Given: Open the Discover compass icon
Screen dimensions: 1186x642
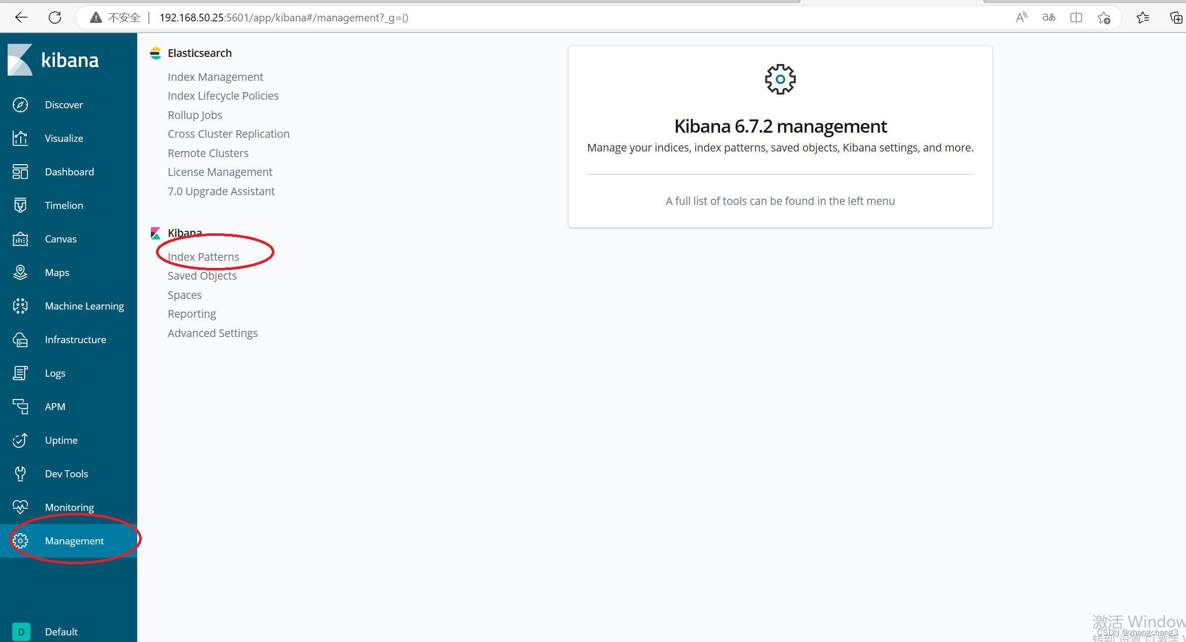Looking at the screenshot, I should coord(20,105).
